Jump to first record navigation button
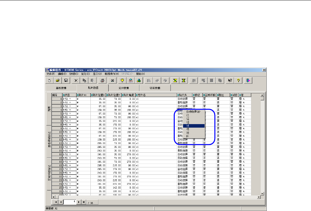 55,202
